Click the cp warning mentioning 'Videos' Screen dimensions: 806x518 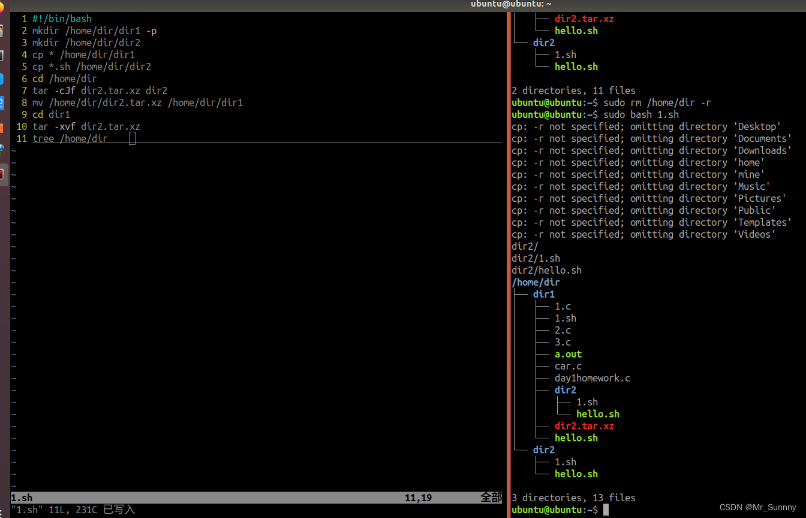643,234
